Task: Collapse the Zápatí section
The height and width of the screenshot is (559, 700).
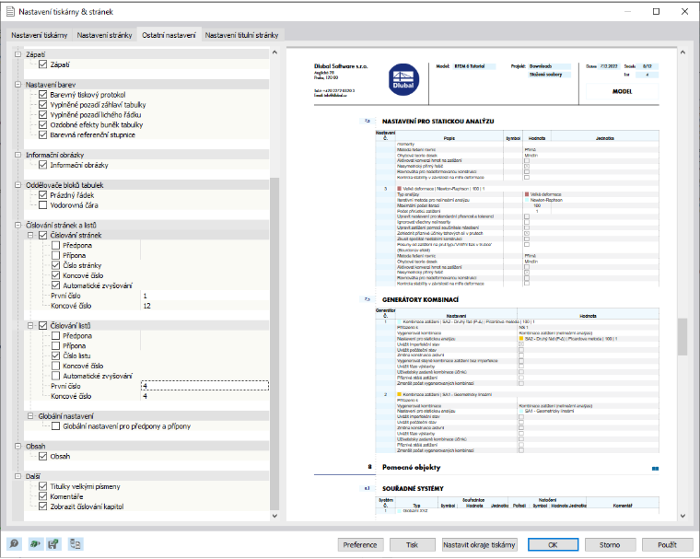Action: [x=17, y=54]
